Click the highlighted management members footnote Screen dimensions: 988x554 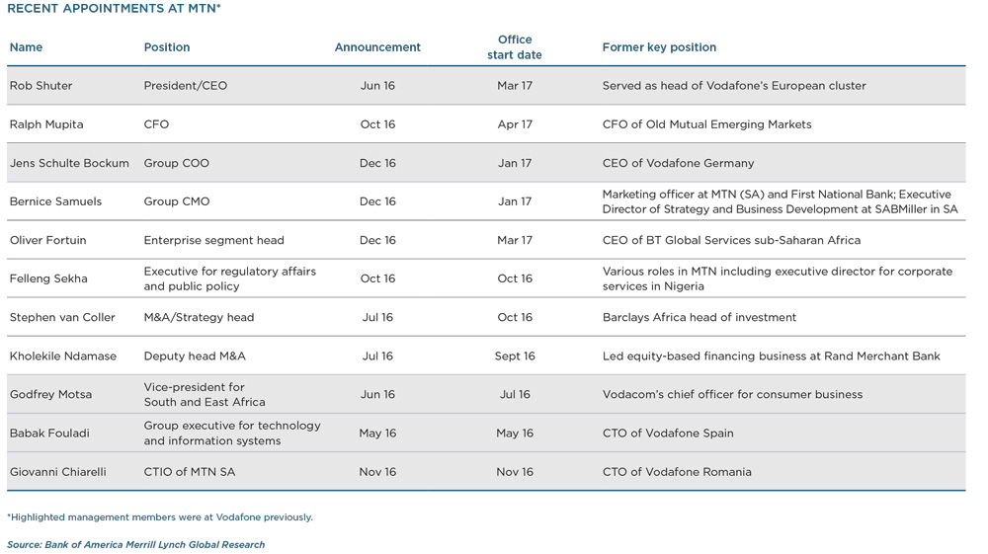click(x=160, y=516)
